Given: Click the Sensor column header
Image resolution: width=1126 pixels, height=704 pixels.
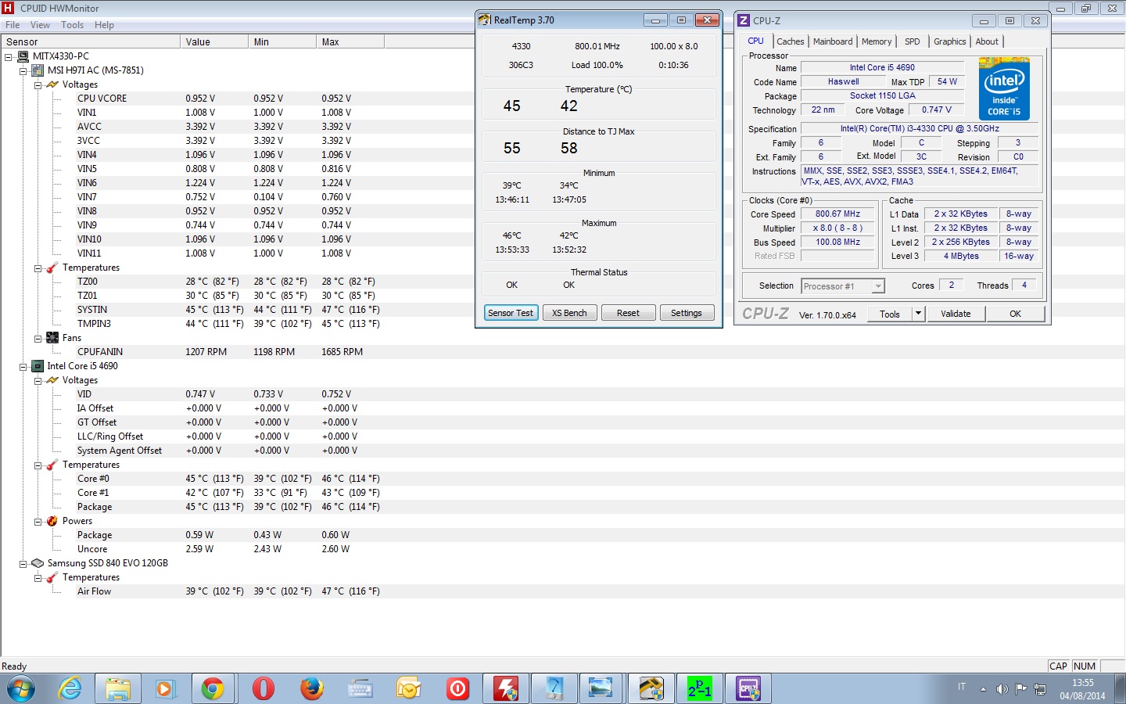Looking at the screenshot, I should click(x=90, y=42).
